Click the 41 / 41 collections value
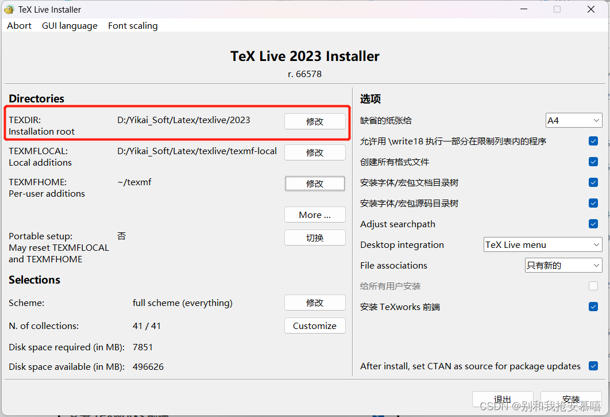The width and height of the screenshot is (610, 417). (x=146, y=326)
